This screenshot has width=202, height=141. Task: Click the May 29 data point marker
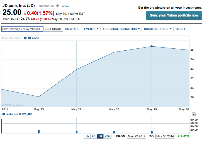click(152, 46)
